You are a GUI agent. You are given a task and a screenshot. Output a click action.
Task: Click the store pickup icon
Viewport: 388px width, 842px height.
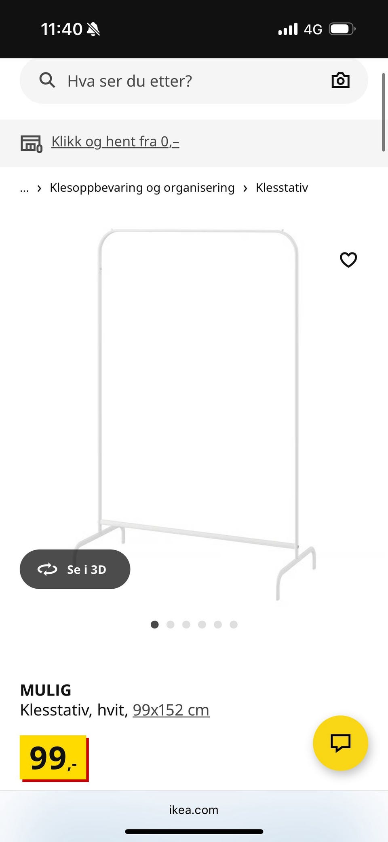click(31, 144)
